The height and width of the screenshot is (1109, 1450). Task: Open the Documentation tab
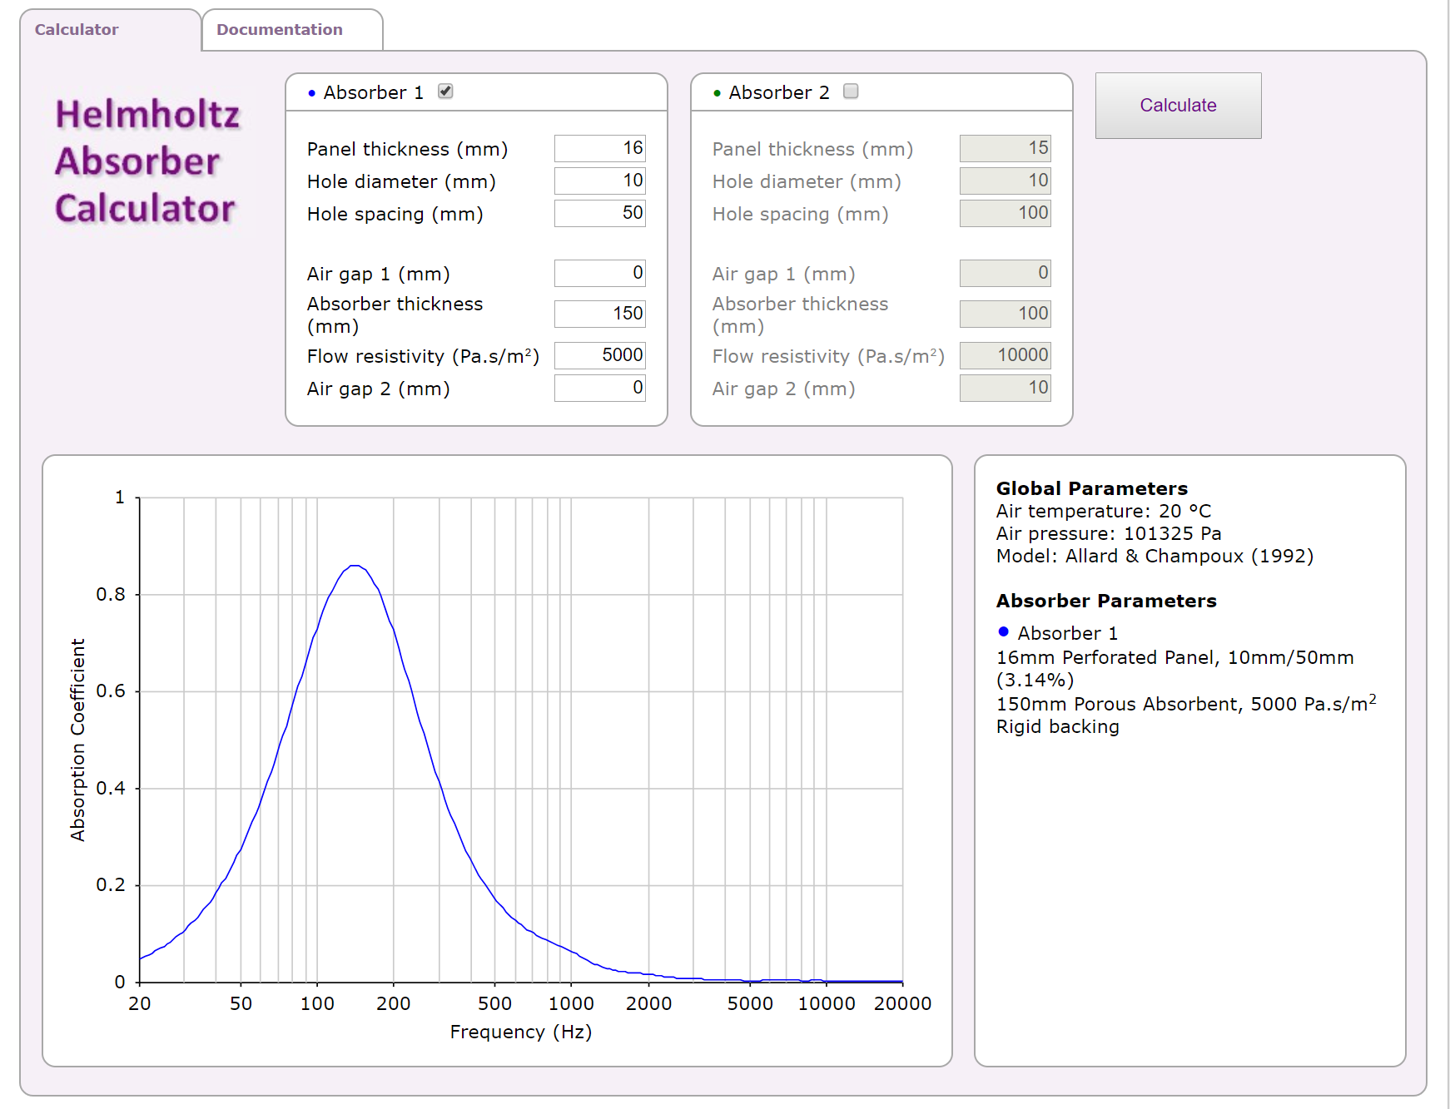(x=292, y=30)
